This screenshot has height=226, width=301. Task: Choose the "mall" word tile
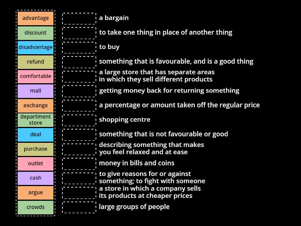[35, 91]
